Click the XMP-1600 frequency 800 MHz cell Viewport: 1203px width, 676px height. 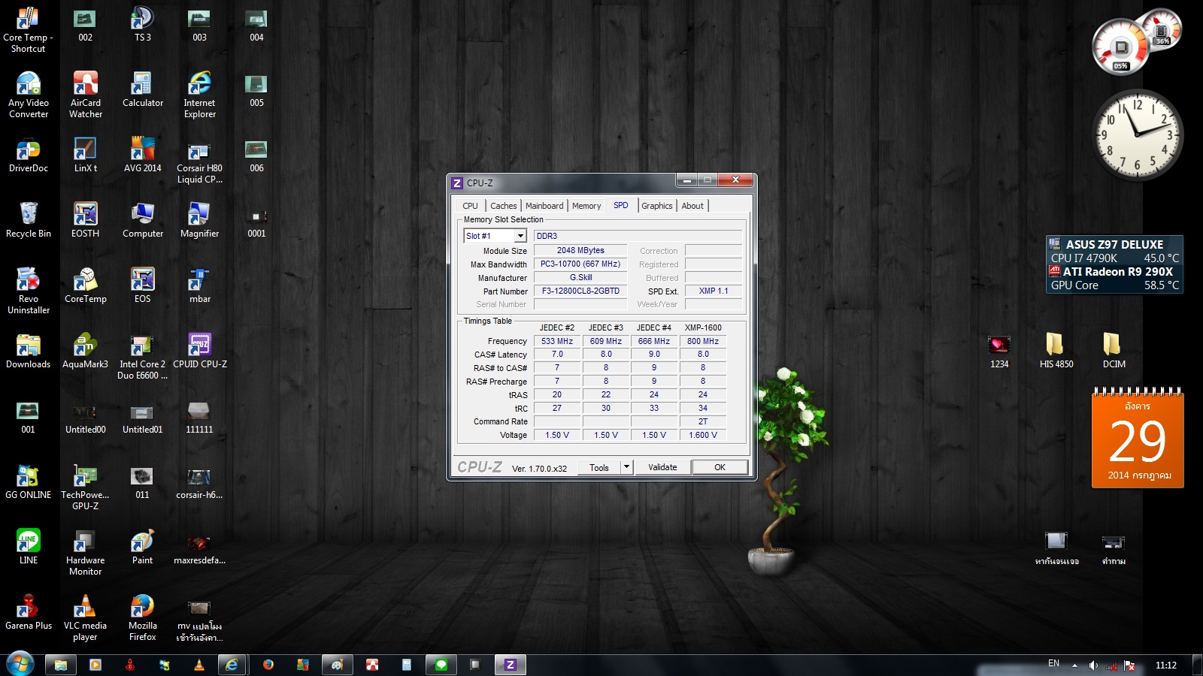click(703, 341)
